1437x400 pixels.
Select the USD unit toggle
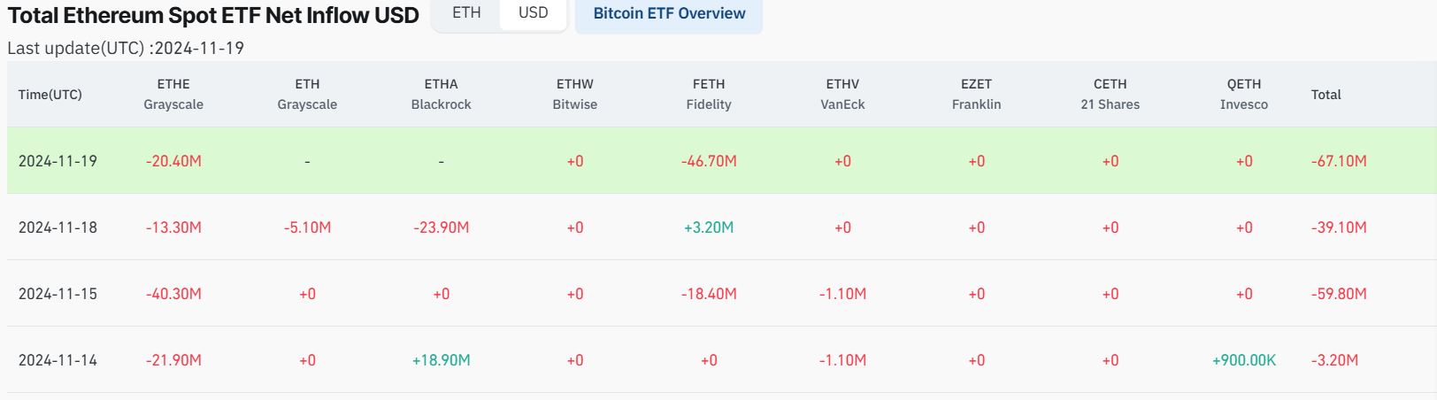(x=533, y=13)
